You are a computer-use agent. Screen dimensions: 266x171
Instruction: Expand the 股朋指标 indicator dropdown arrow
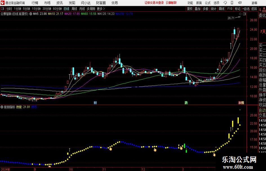tap(2, 107)
